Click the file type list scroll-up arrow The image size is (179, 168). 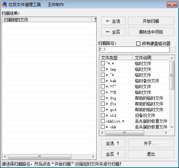172,58
